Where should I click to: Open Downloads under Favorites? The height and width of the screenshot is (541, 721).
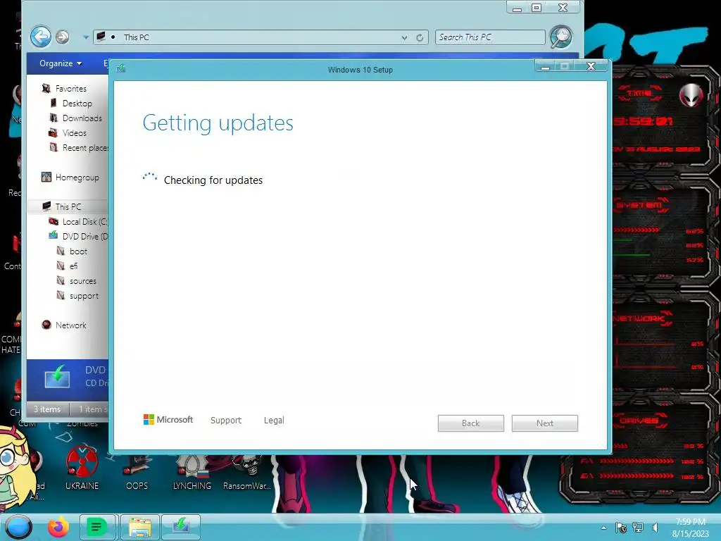tap(82, 118)
